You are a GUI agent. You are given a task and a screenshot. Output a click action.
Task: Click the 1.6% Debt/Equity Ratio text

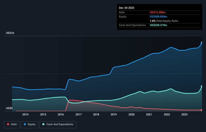[x=164, y=21]
